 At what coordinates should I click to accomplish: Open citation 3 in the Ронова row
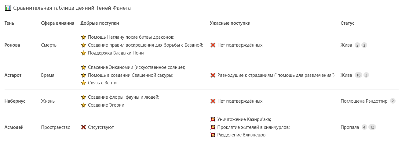(364, 45)
